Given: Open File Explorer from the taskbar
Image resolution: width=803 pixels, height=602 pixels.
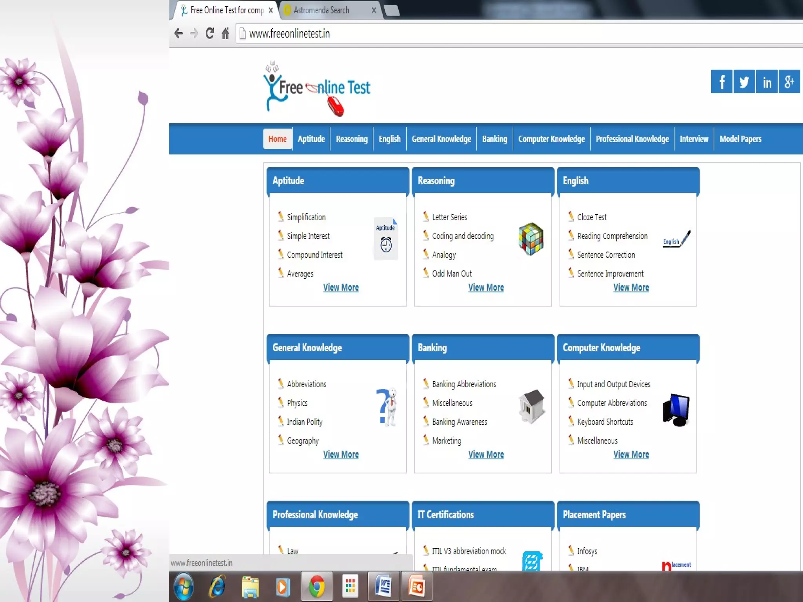Looking at the screenshot, I should point(250,587).
